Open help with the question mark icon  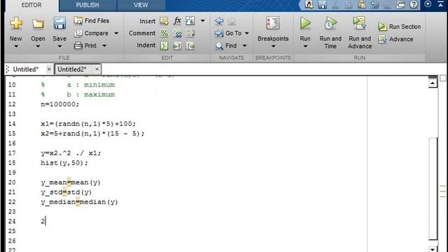point(414,5)
